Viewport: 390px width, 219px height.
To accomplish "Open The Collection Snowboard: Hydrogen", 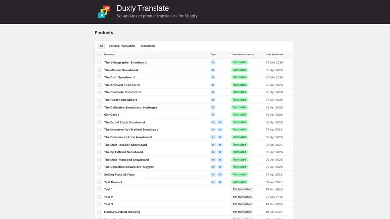I will pyautogui.click(x=131, y=107).
